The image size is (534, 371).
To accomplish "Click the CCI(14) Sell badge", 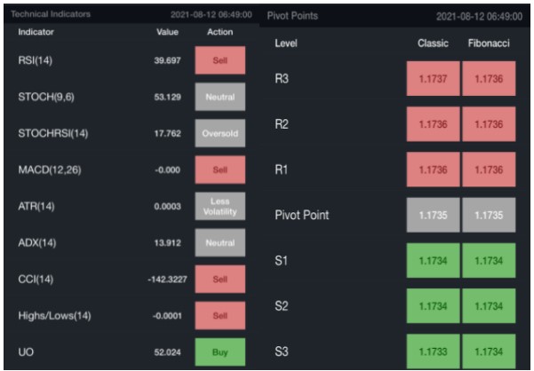I will coord(219,279).
